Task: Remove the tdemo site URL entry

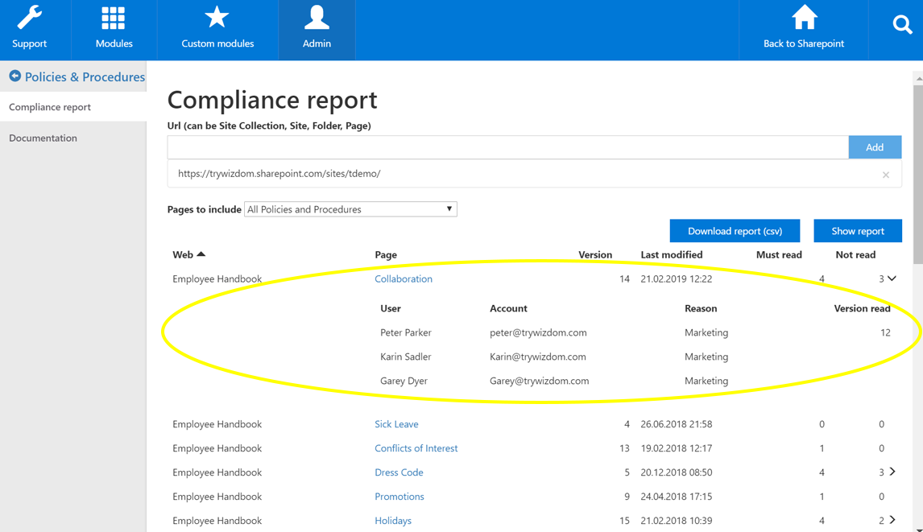Action: coord(885,175)
